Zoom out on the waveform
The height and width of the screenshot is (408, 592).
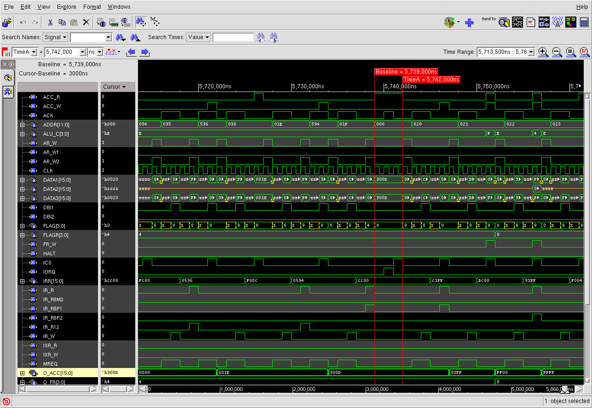(557, 52)
